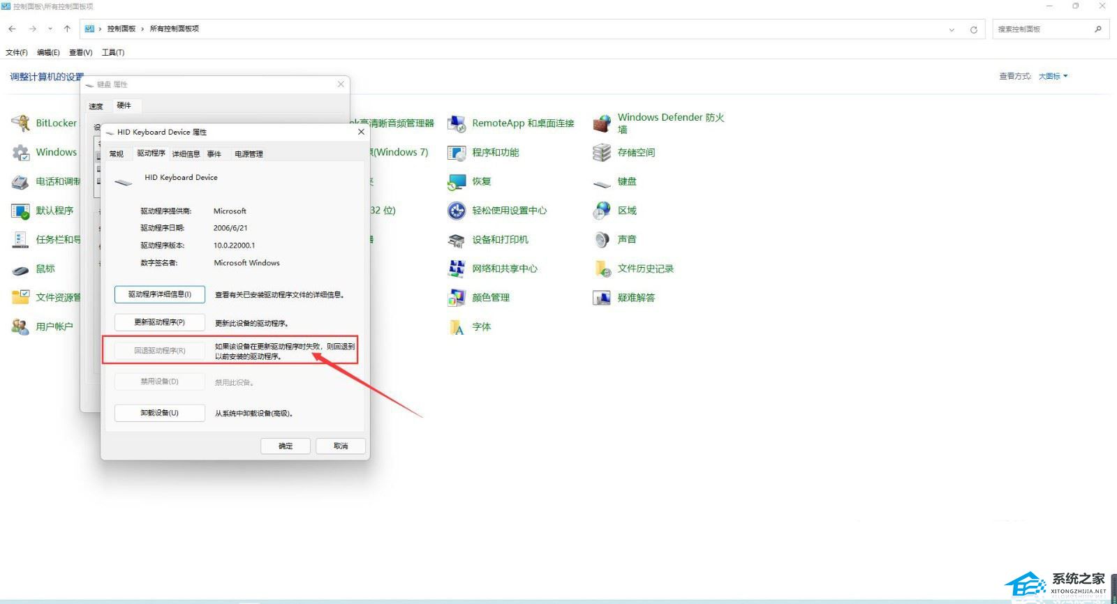Open the 编辑(E) menu
The height and width of the screenshot is (604, 1117).
(x=48, y=52)
